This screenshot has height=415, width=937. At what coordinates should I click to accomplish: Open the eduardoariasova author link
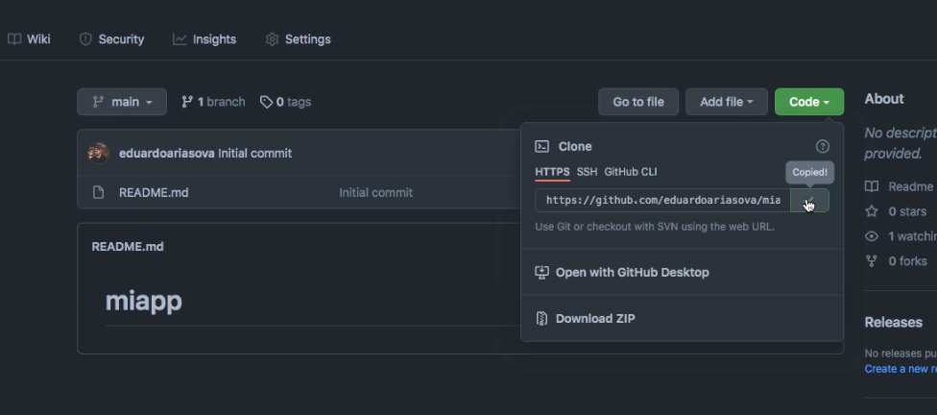coord(167,153)
